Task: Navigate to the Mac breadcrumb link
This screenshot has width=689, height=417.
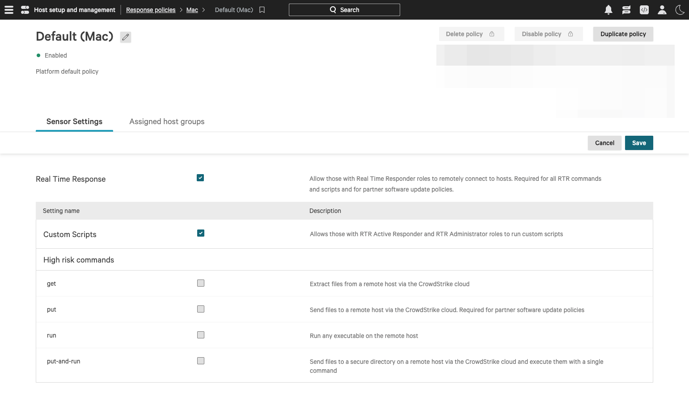Action: pos(192,10)
